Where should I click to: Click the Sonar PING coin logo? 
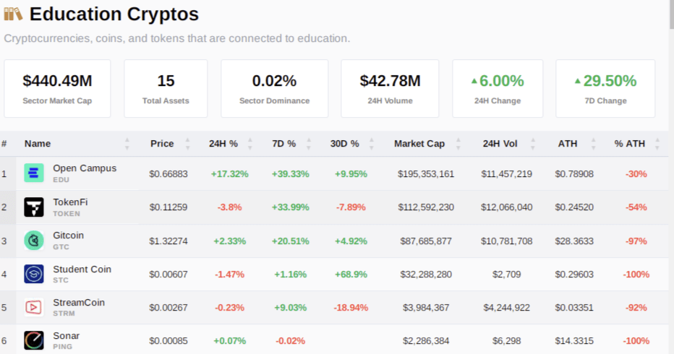(33, 341)
